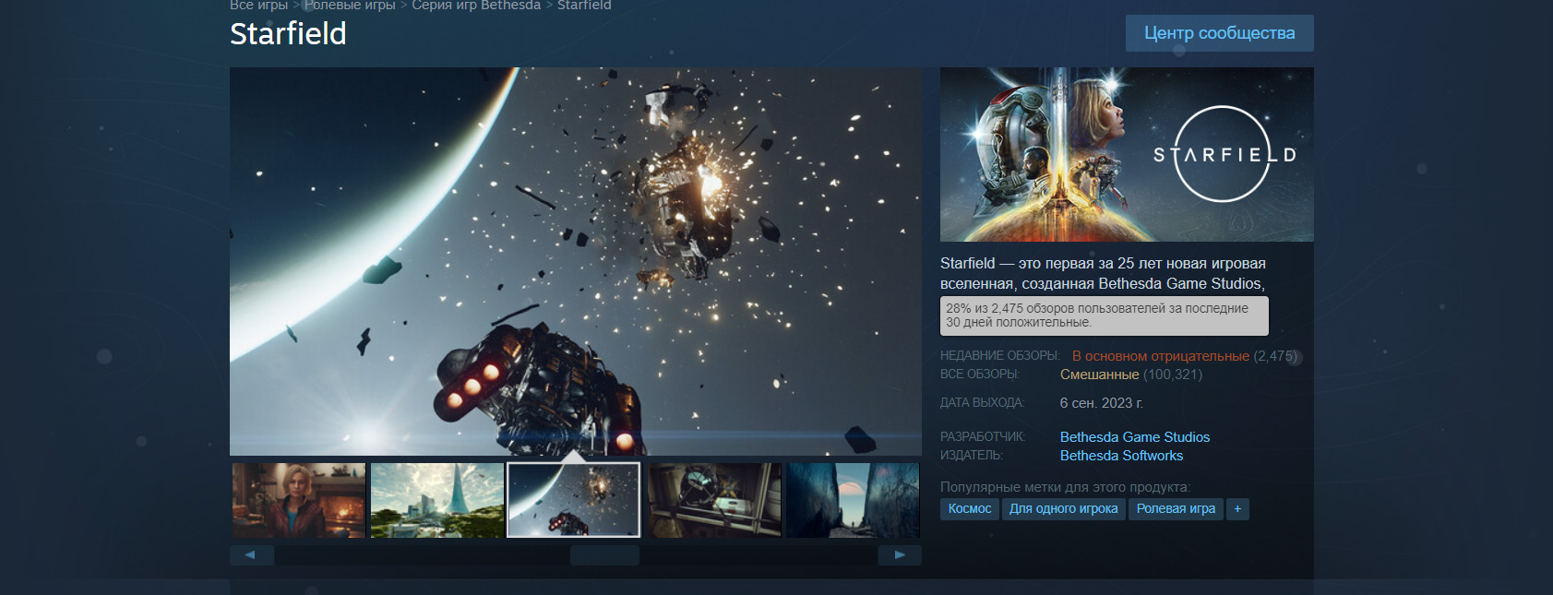Go to Серия игр Bethesda breadcrumb
The width and height of the screenshot is (1553, 595).
(x=476, y=6)
